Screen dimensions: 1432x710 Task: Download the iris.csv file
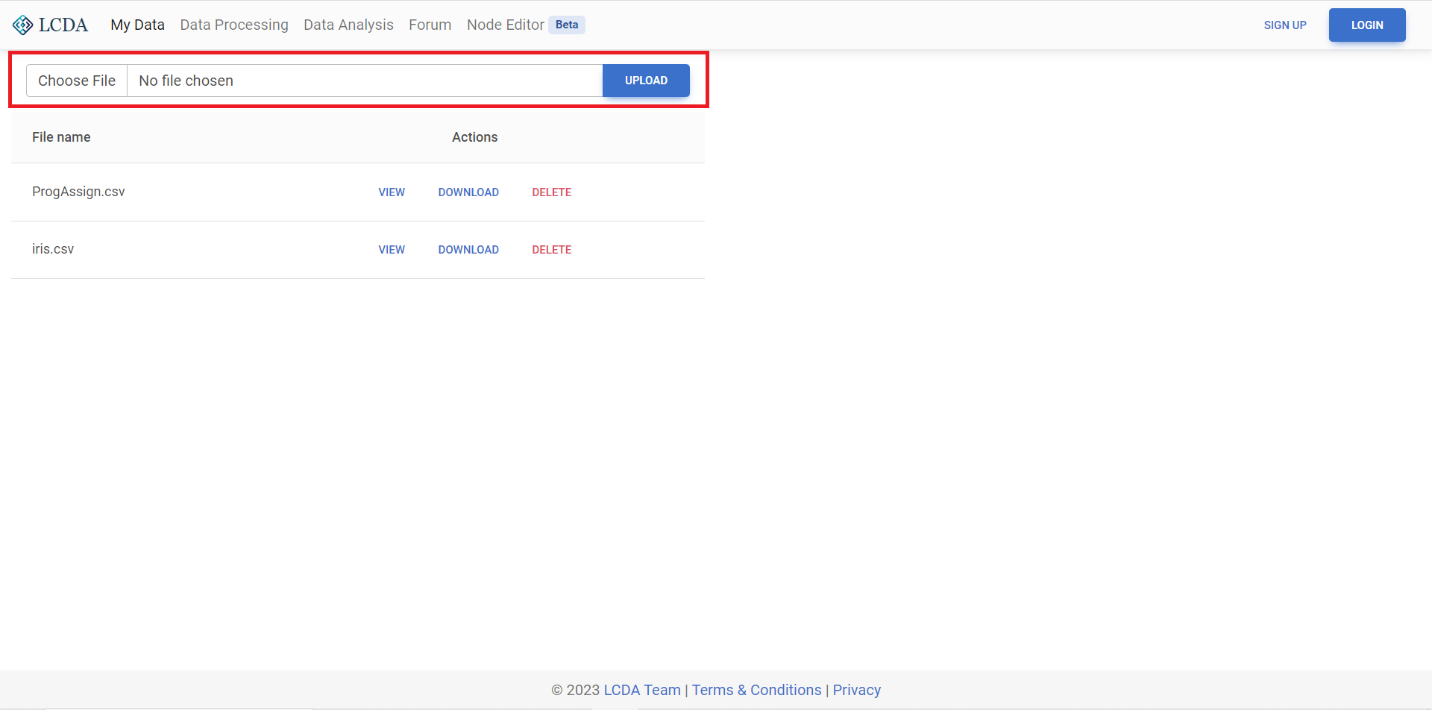point(468,249)
